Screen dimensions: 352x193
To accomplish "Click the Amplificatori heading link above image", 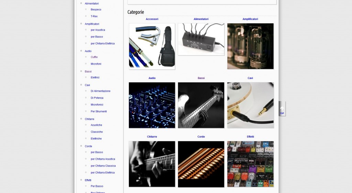I will 250,19.
